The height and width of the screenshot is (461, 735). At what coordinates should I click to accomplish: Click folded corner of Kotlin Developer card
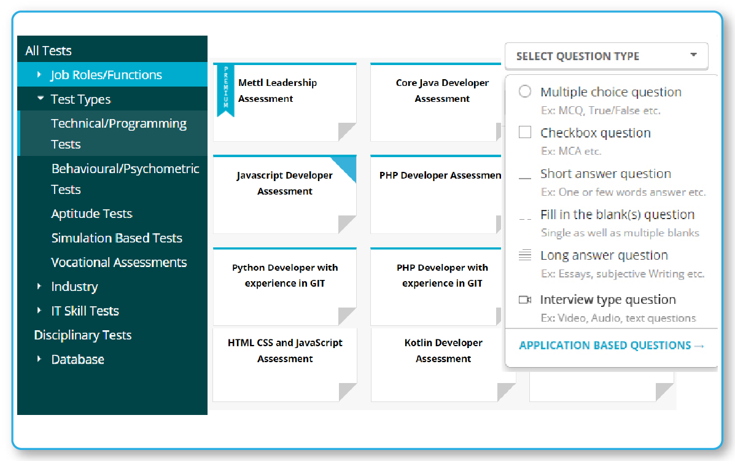[x=506, y=392]
